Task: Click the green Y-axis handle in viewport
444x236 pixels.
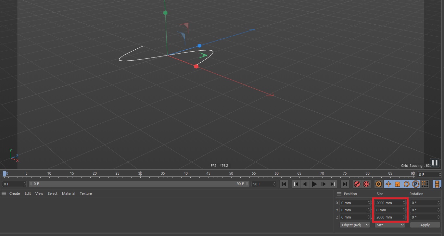Action: 165,13
